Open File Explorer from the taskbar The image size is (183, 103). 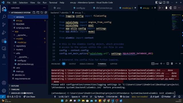[83, 101]
